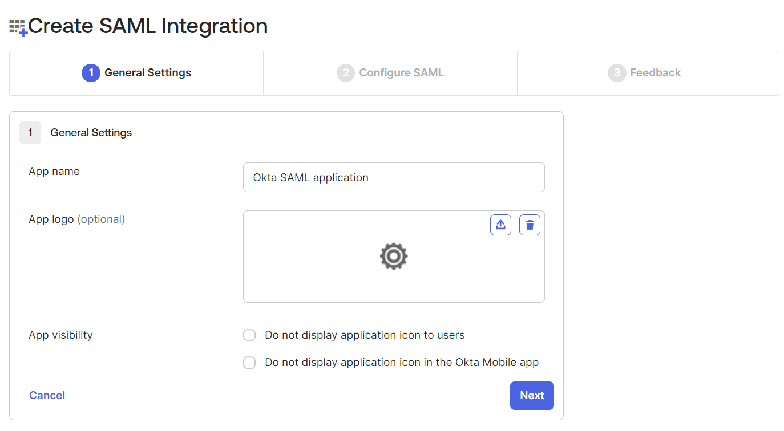This screenshot has height=431, width=784.
Task: Click the grey step 2 circle
Action: coord(345,73)
